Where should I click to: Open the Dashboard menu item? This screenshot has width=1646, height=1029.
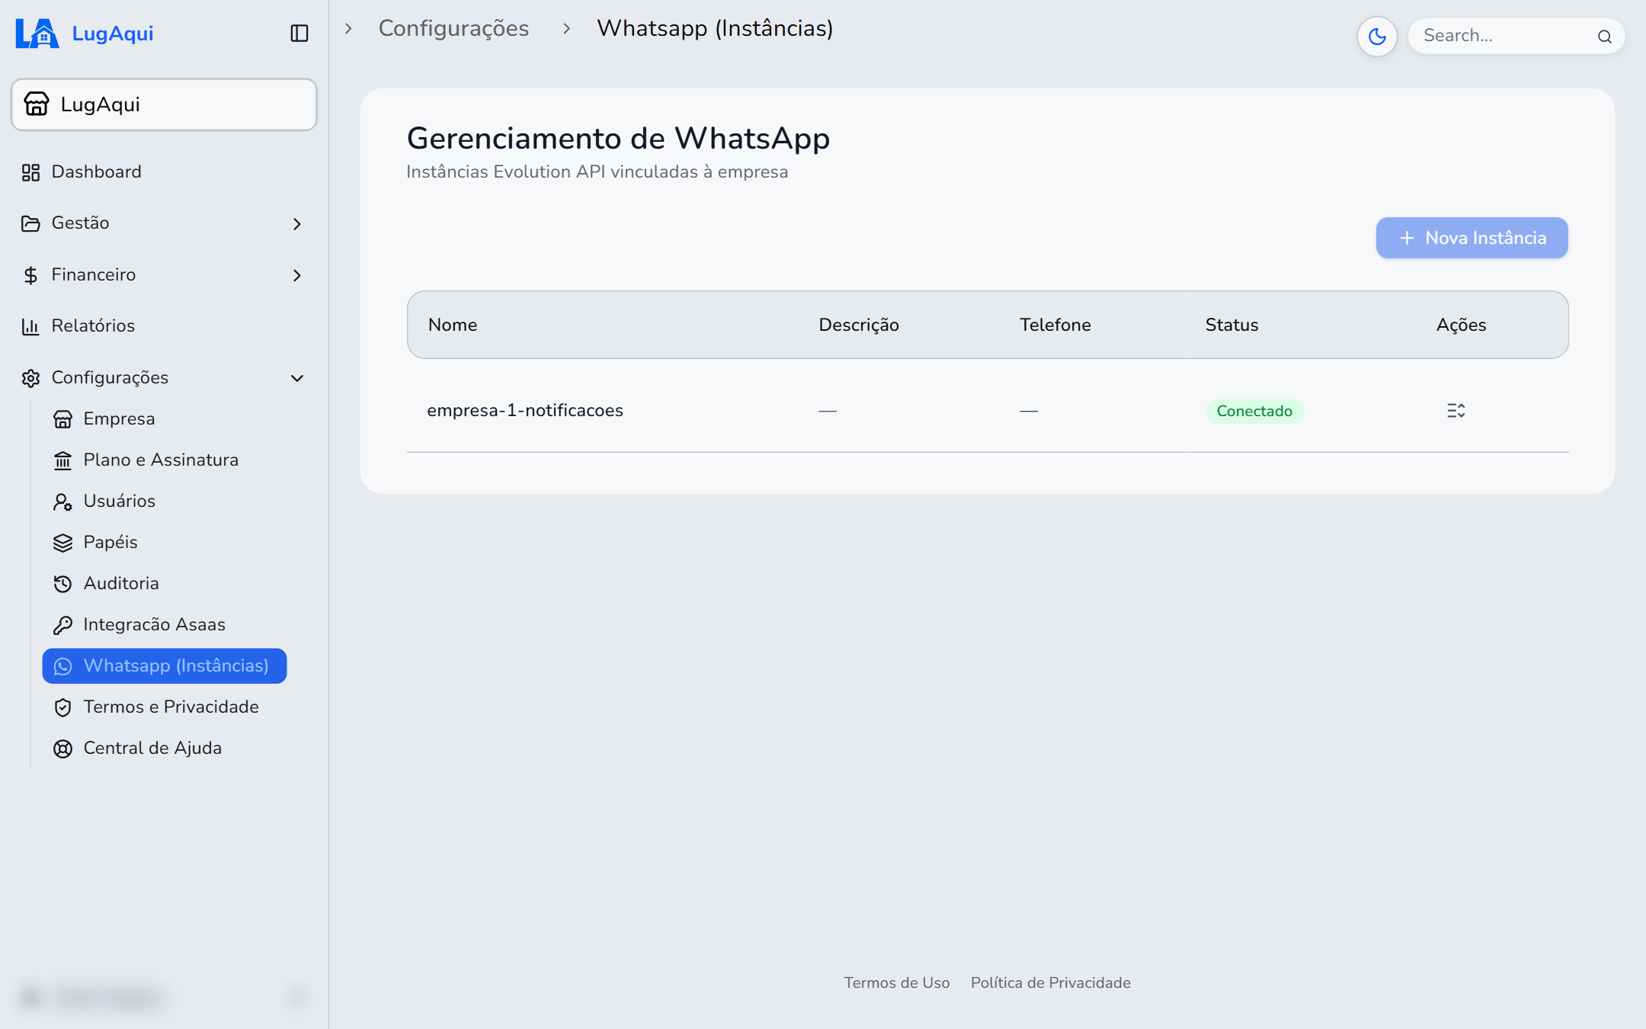(96, 172)
